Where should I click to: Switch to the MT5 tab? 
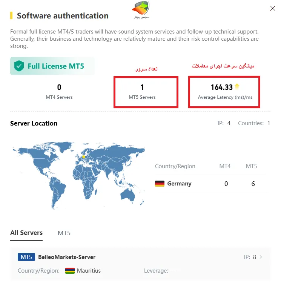(x=64, y=233)
